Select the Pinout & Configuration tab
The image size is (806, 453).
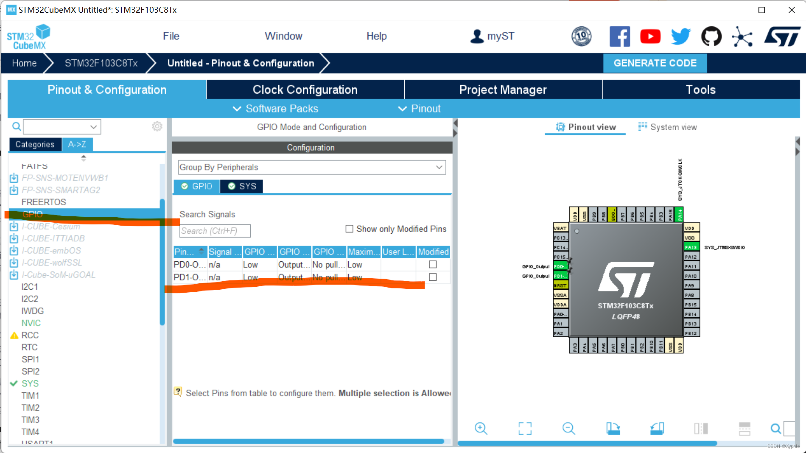click(107, 89)
